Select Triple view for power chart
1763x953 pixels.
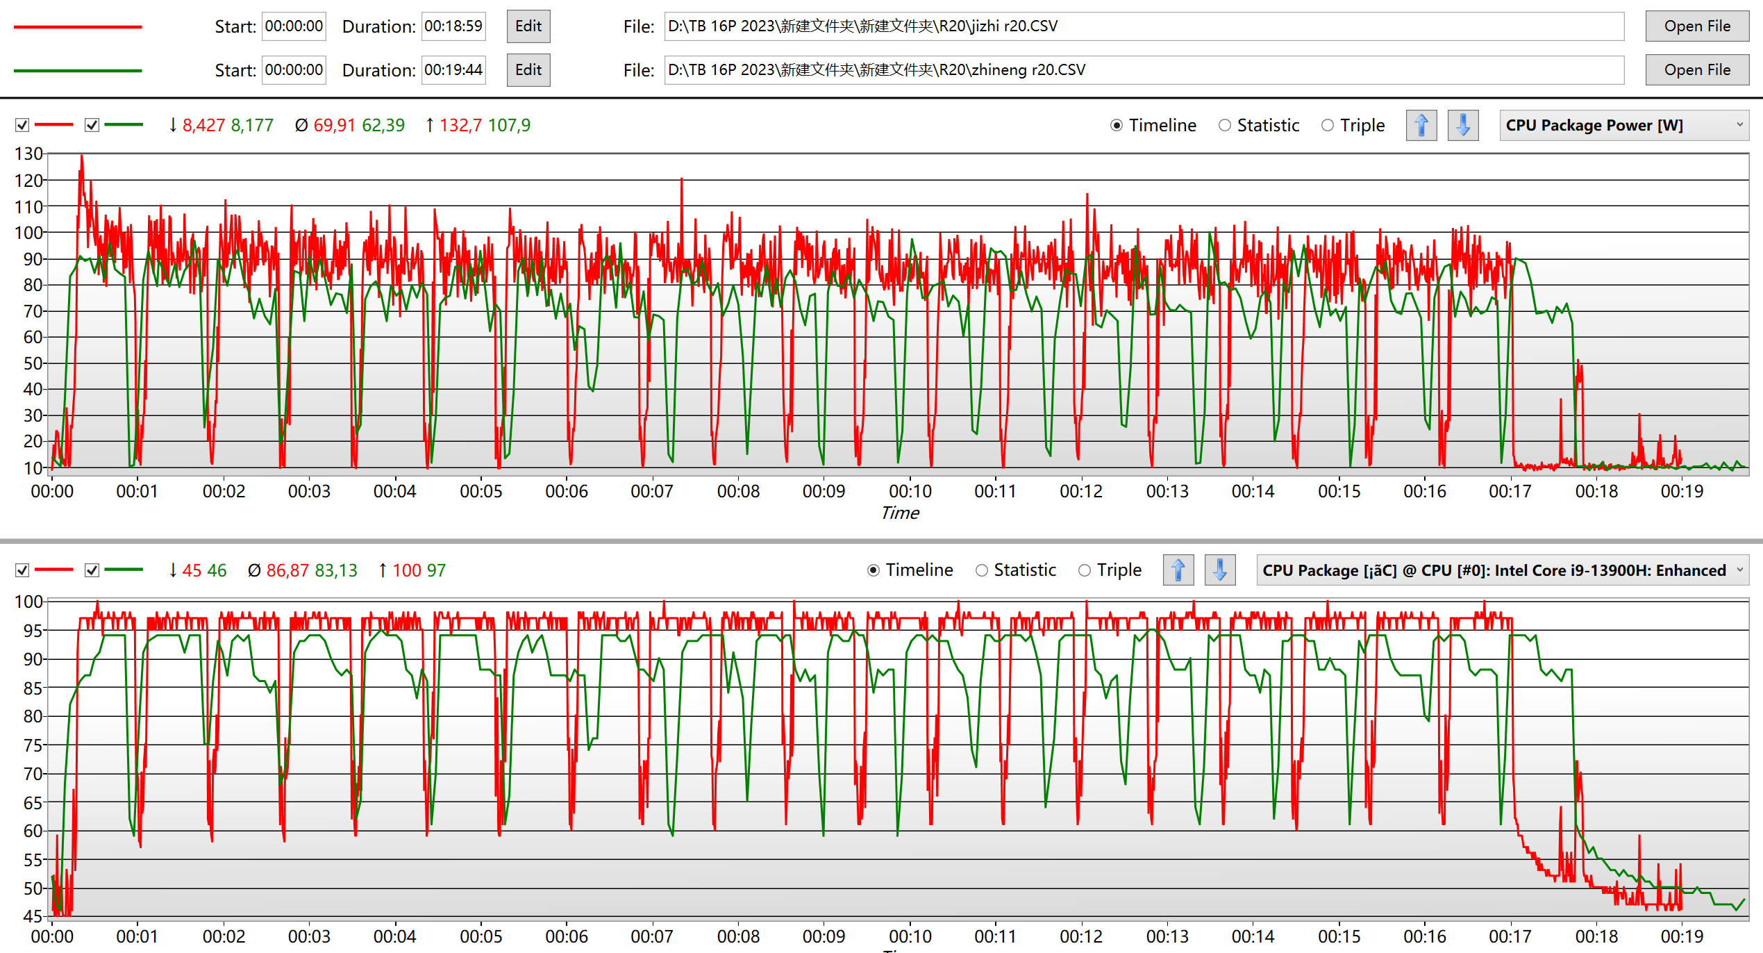click(x=1328, y=125)
